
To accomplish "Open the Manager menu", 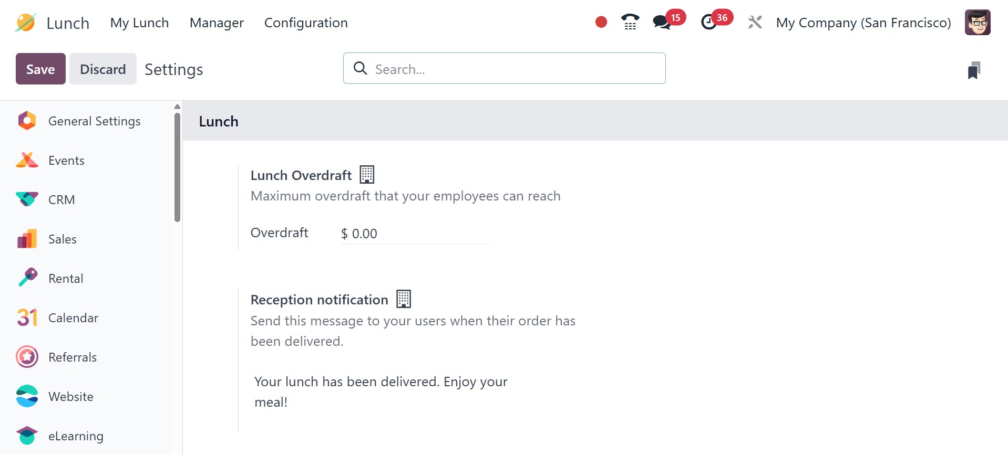I will [x=217, y=23].
